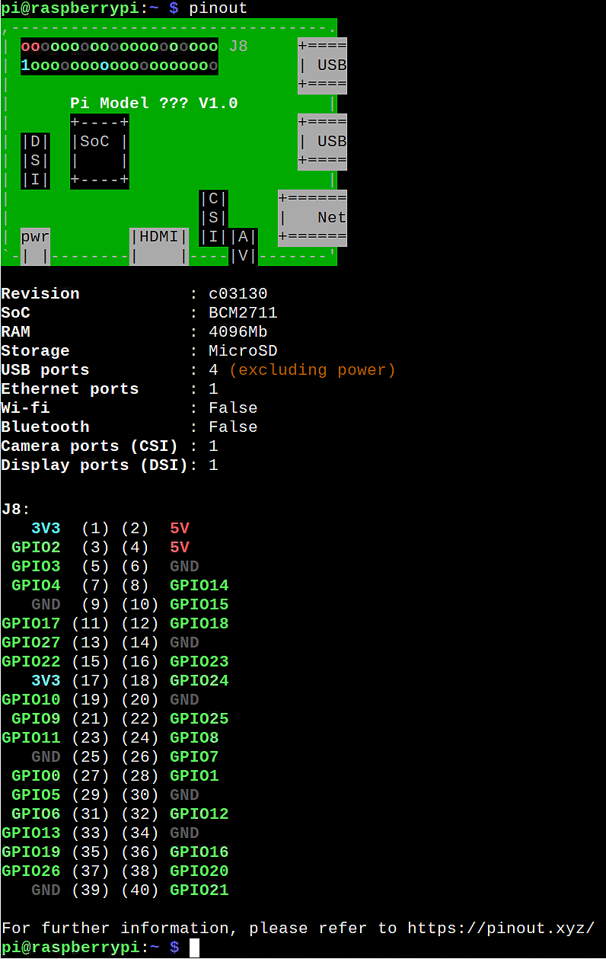This screenshot has height=959, width=606.
Task: Click GPIO26 at pin 37
Action: pyautogui.click(x=30, y=871)
